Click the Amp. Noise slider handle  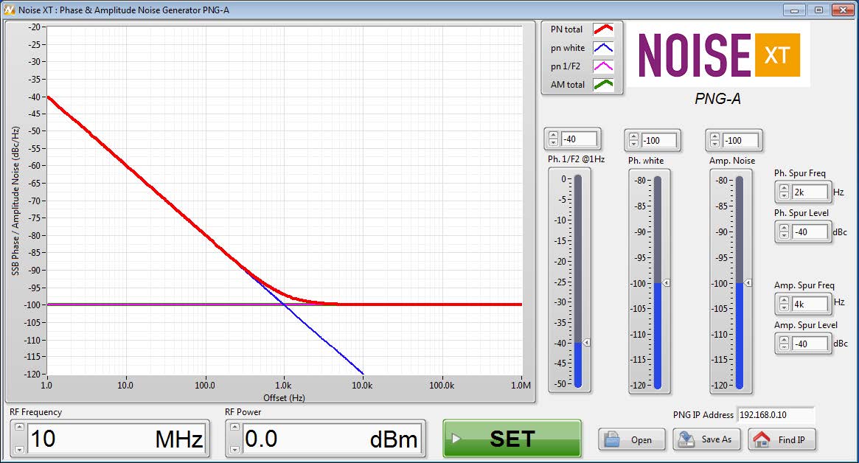pyautogui.click(x=748, y=283)
